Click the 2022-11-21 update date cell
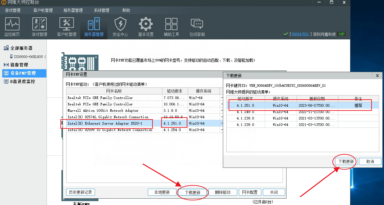 click(x=317, y=112)
